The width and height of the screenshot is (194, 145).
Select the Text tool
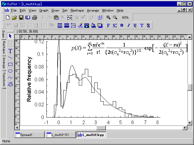coord(10,51)
